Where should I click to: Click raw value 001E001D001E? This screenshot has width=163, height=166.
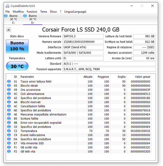(141, 131)
